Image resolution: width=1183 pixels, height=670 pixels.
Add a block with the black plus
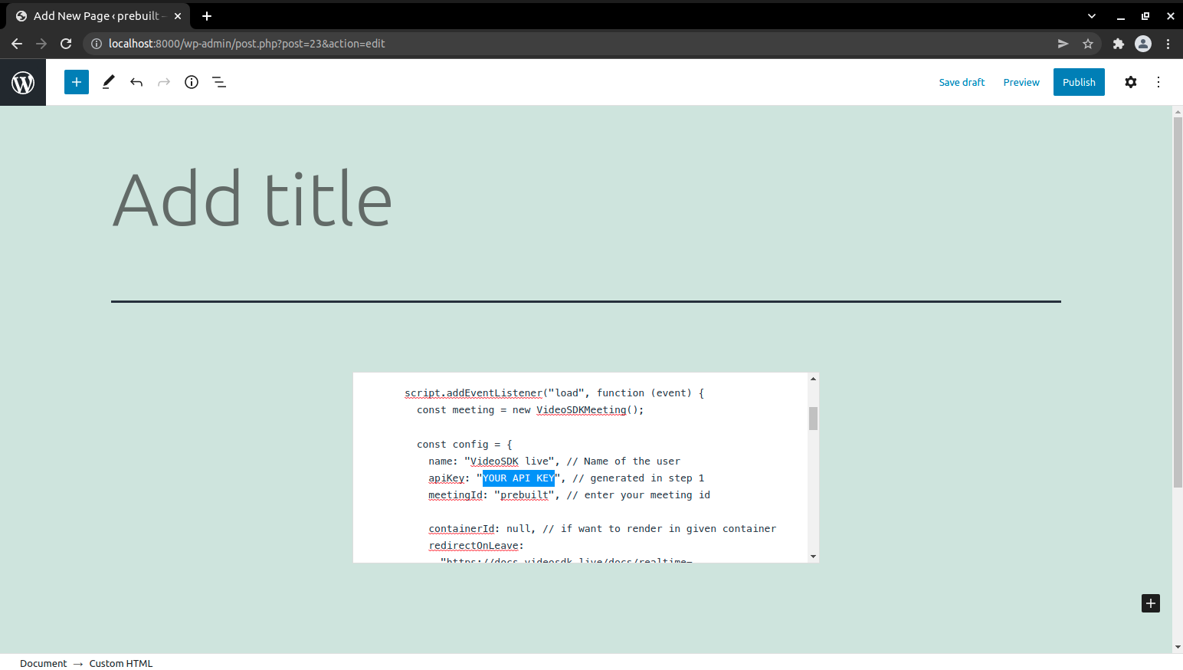1151,603
